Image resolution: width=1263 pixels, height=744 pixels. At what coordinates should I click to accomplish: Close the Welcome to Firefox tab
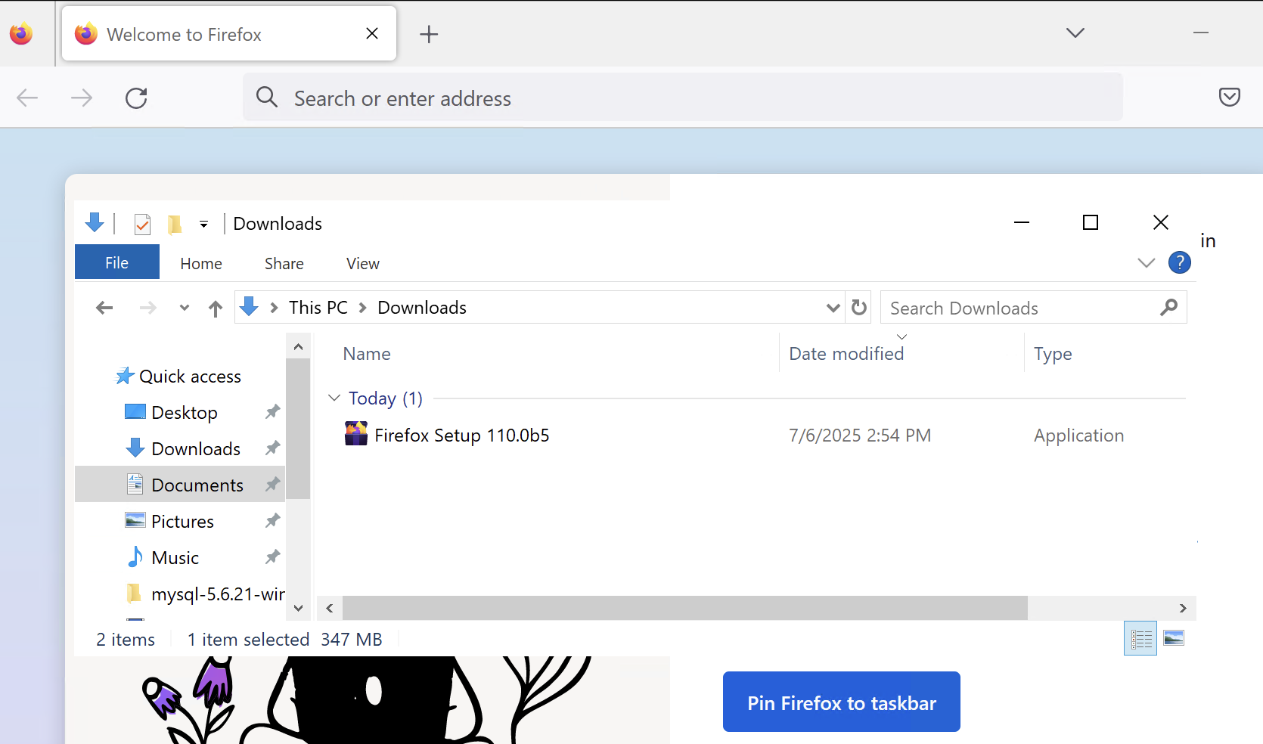pos(372,33)
